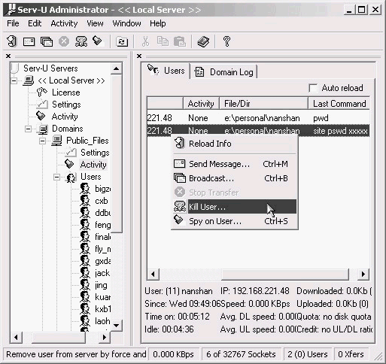Select user laoh in the tree
The image size is (386, 364).
tap(102, 321)
